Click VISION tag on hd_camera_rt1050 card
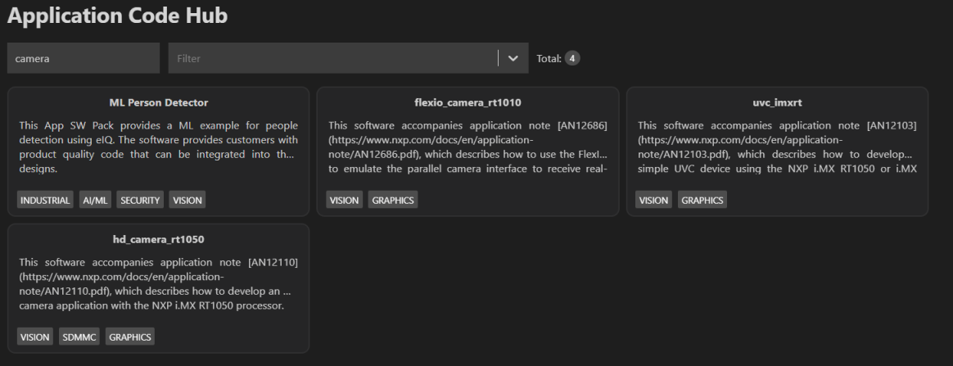Viewport: 953px width, 366px height. coord(35,337)
